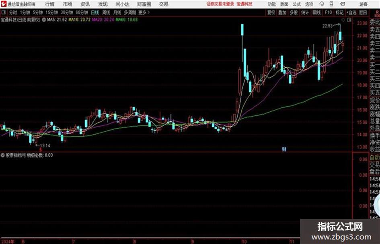Click the 换手 row in quote panel
The image size is (380, 244).
tap(375, 135)
